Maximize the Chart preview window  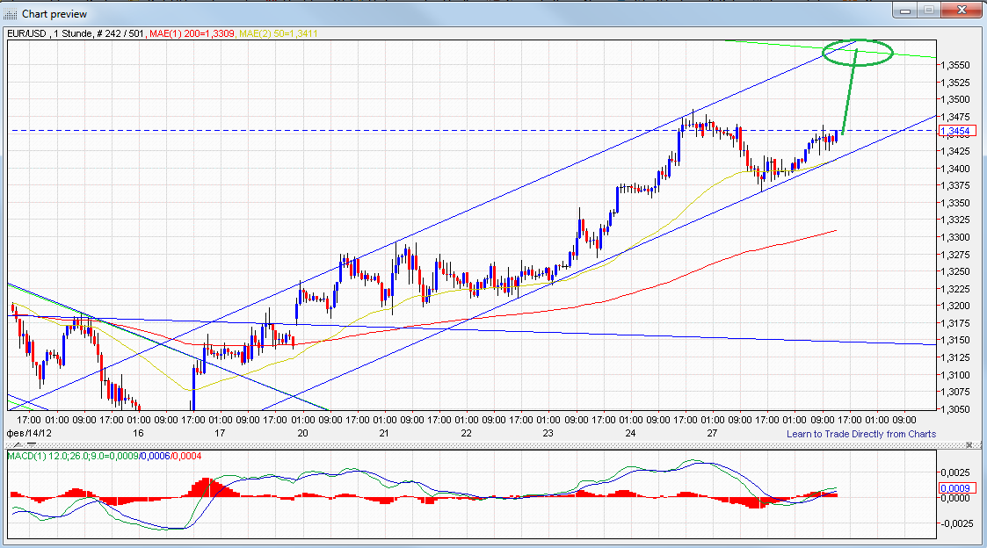928,11
